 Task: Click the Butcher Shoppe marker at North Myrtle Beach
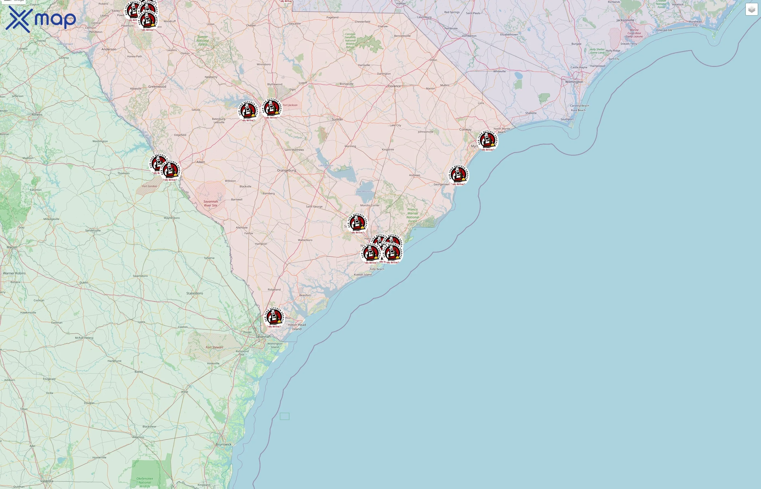pos(488,140)
